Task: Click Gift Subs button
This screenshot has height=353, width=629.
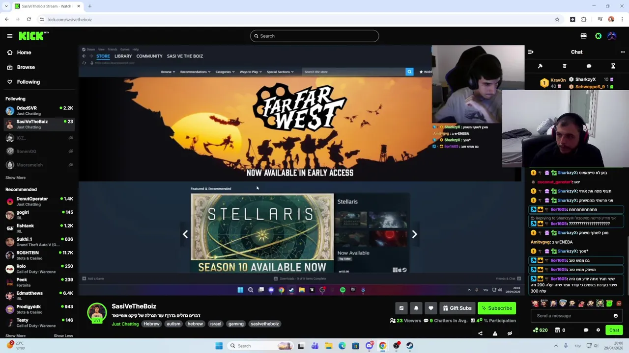Action: (x=457, y=308)
